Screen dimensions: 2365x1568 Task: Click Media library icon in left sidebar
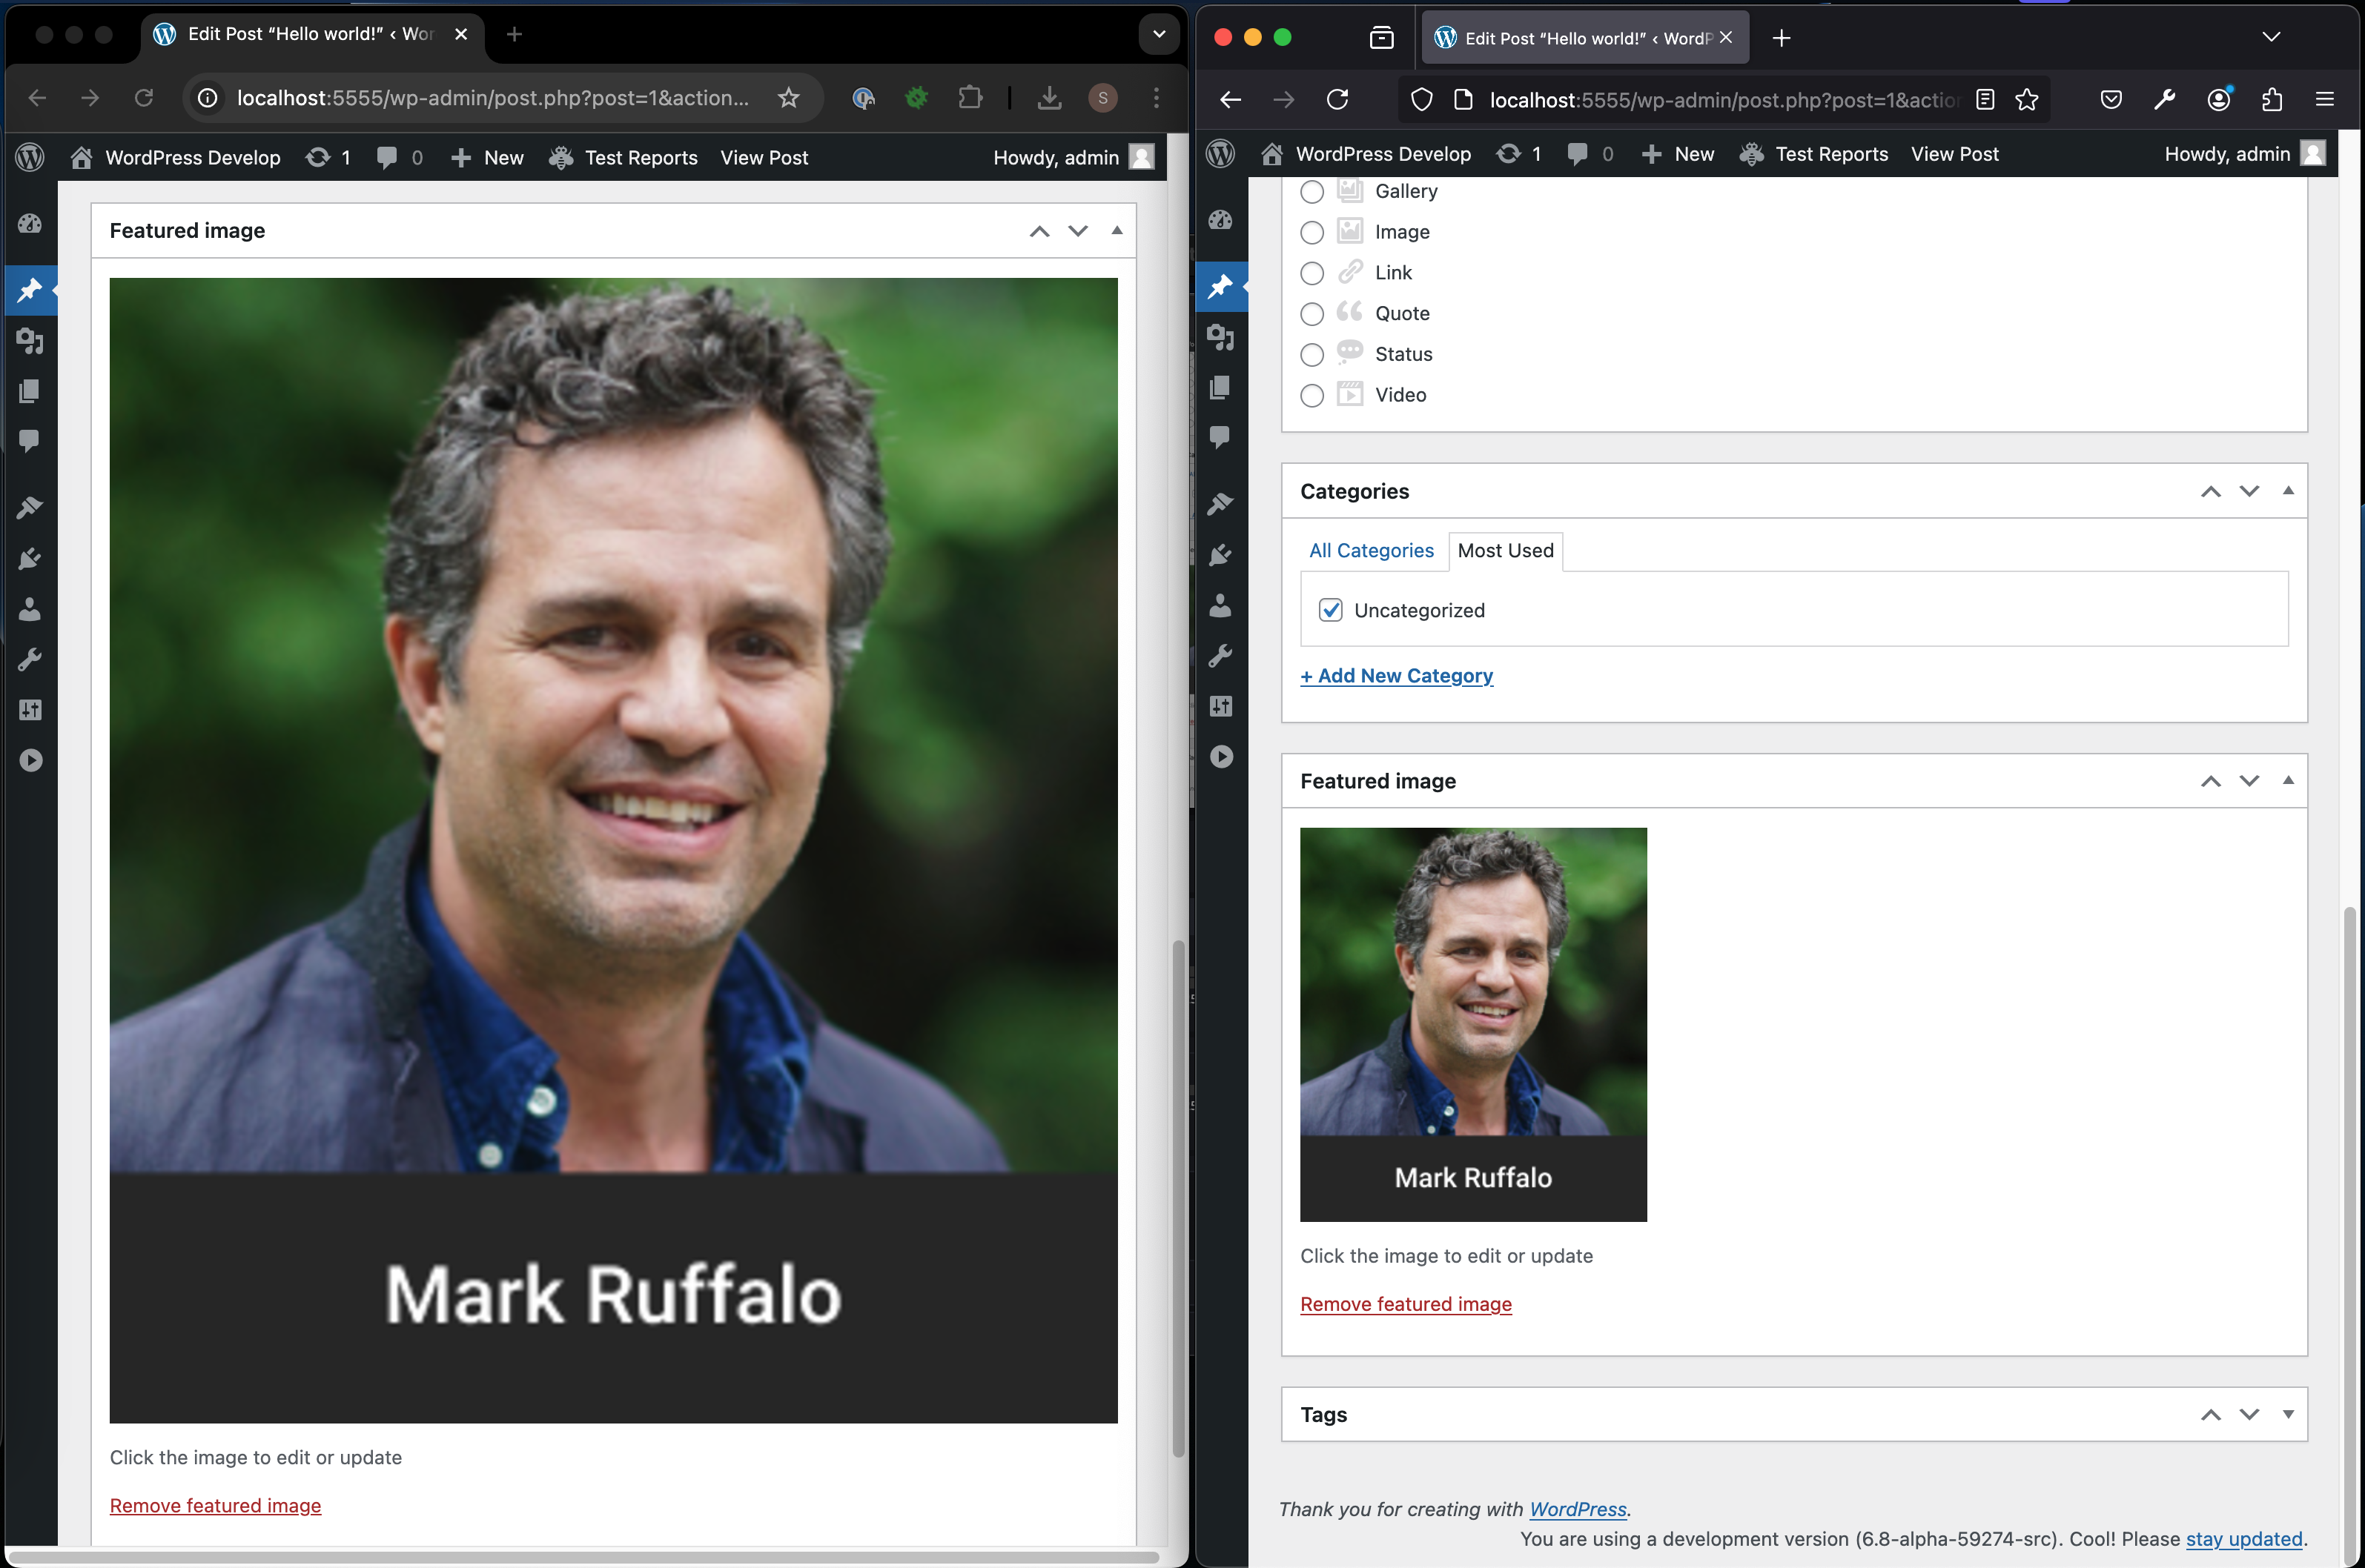click(30, 341)
